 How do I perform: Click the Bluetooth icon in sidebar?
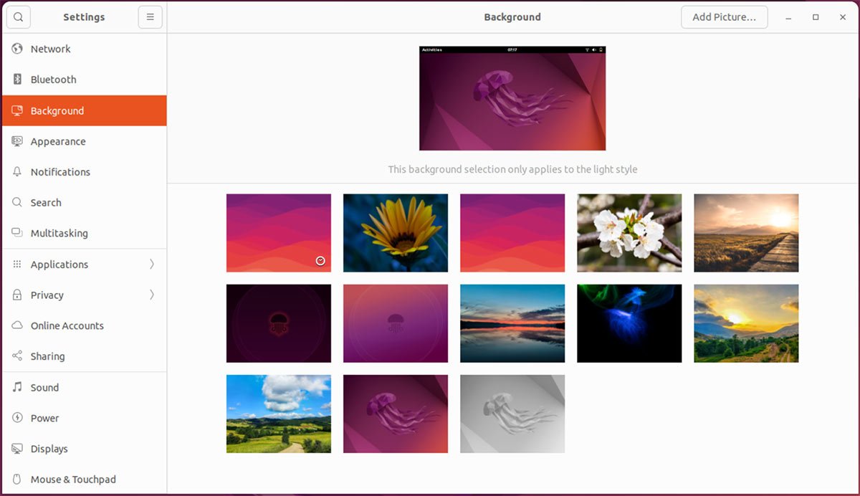[x=17, y=80]
